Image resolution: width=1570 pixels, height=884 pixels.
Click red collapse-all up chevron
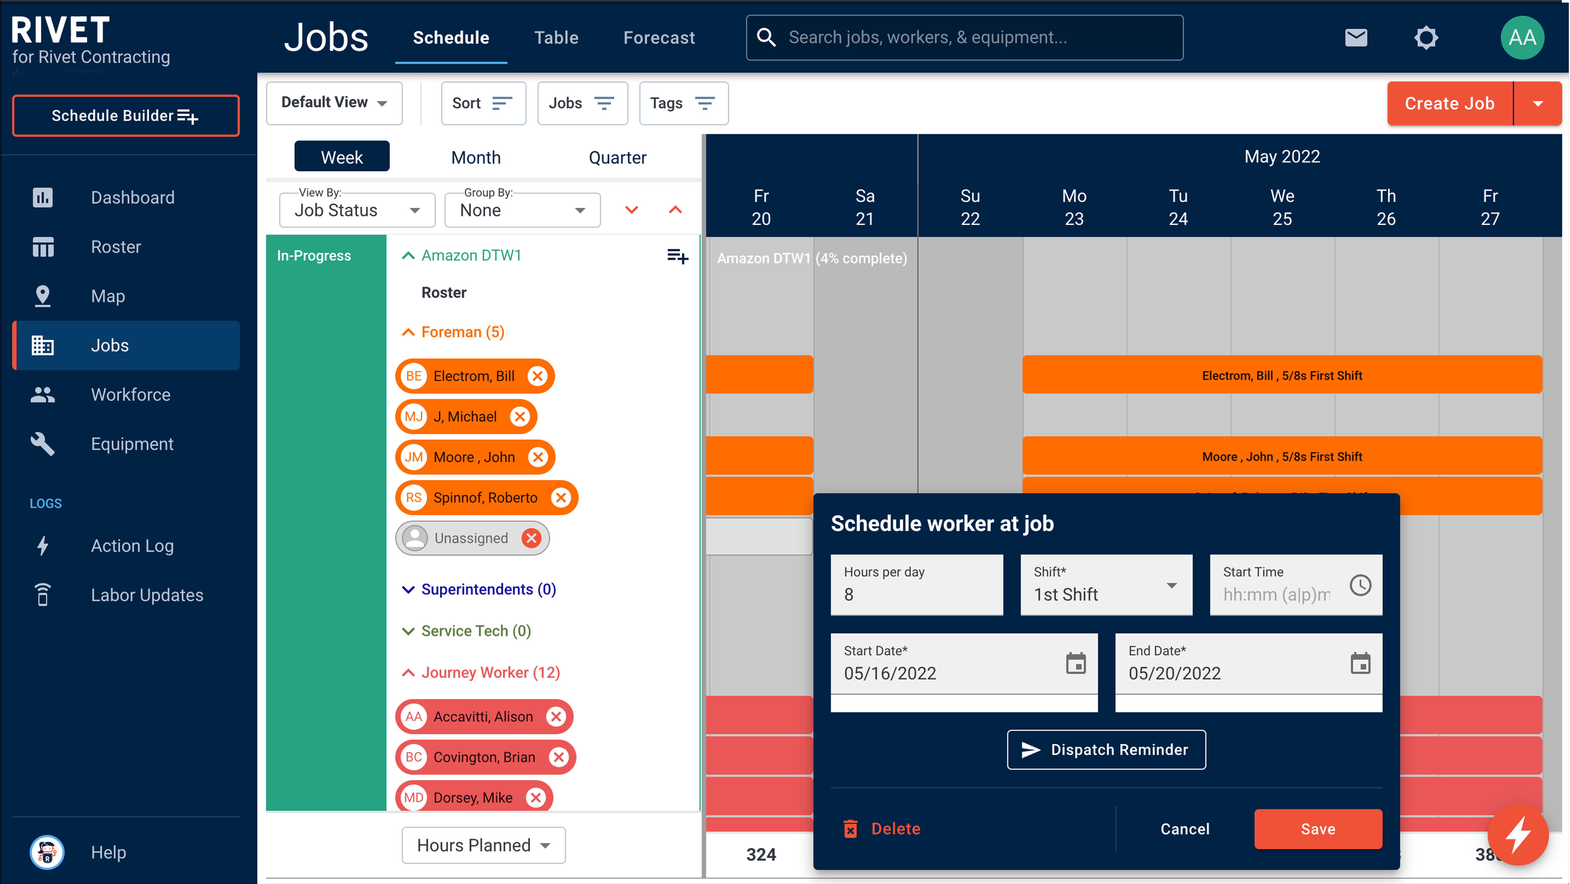(675, 210)
